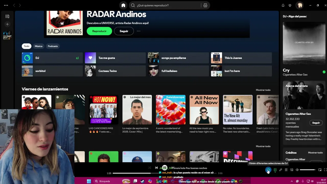Click the second Mostrar todo link below cards

263,146
